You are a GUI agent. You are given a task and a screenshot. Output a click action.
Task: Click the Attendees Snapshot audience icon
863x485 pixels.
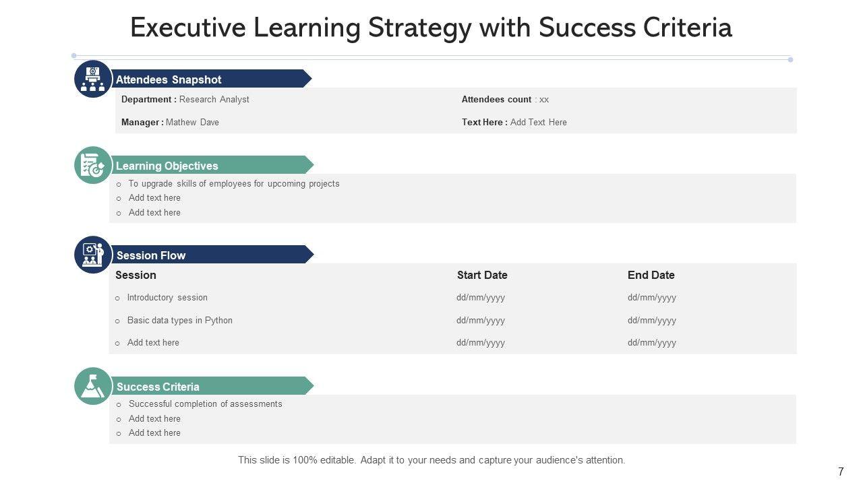click(x=93, y=79)
